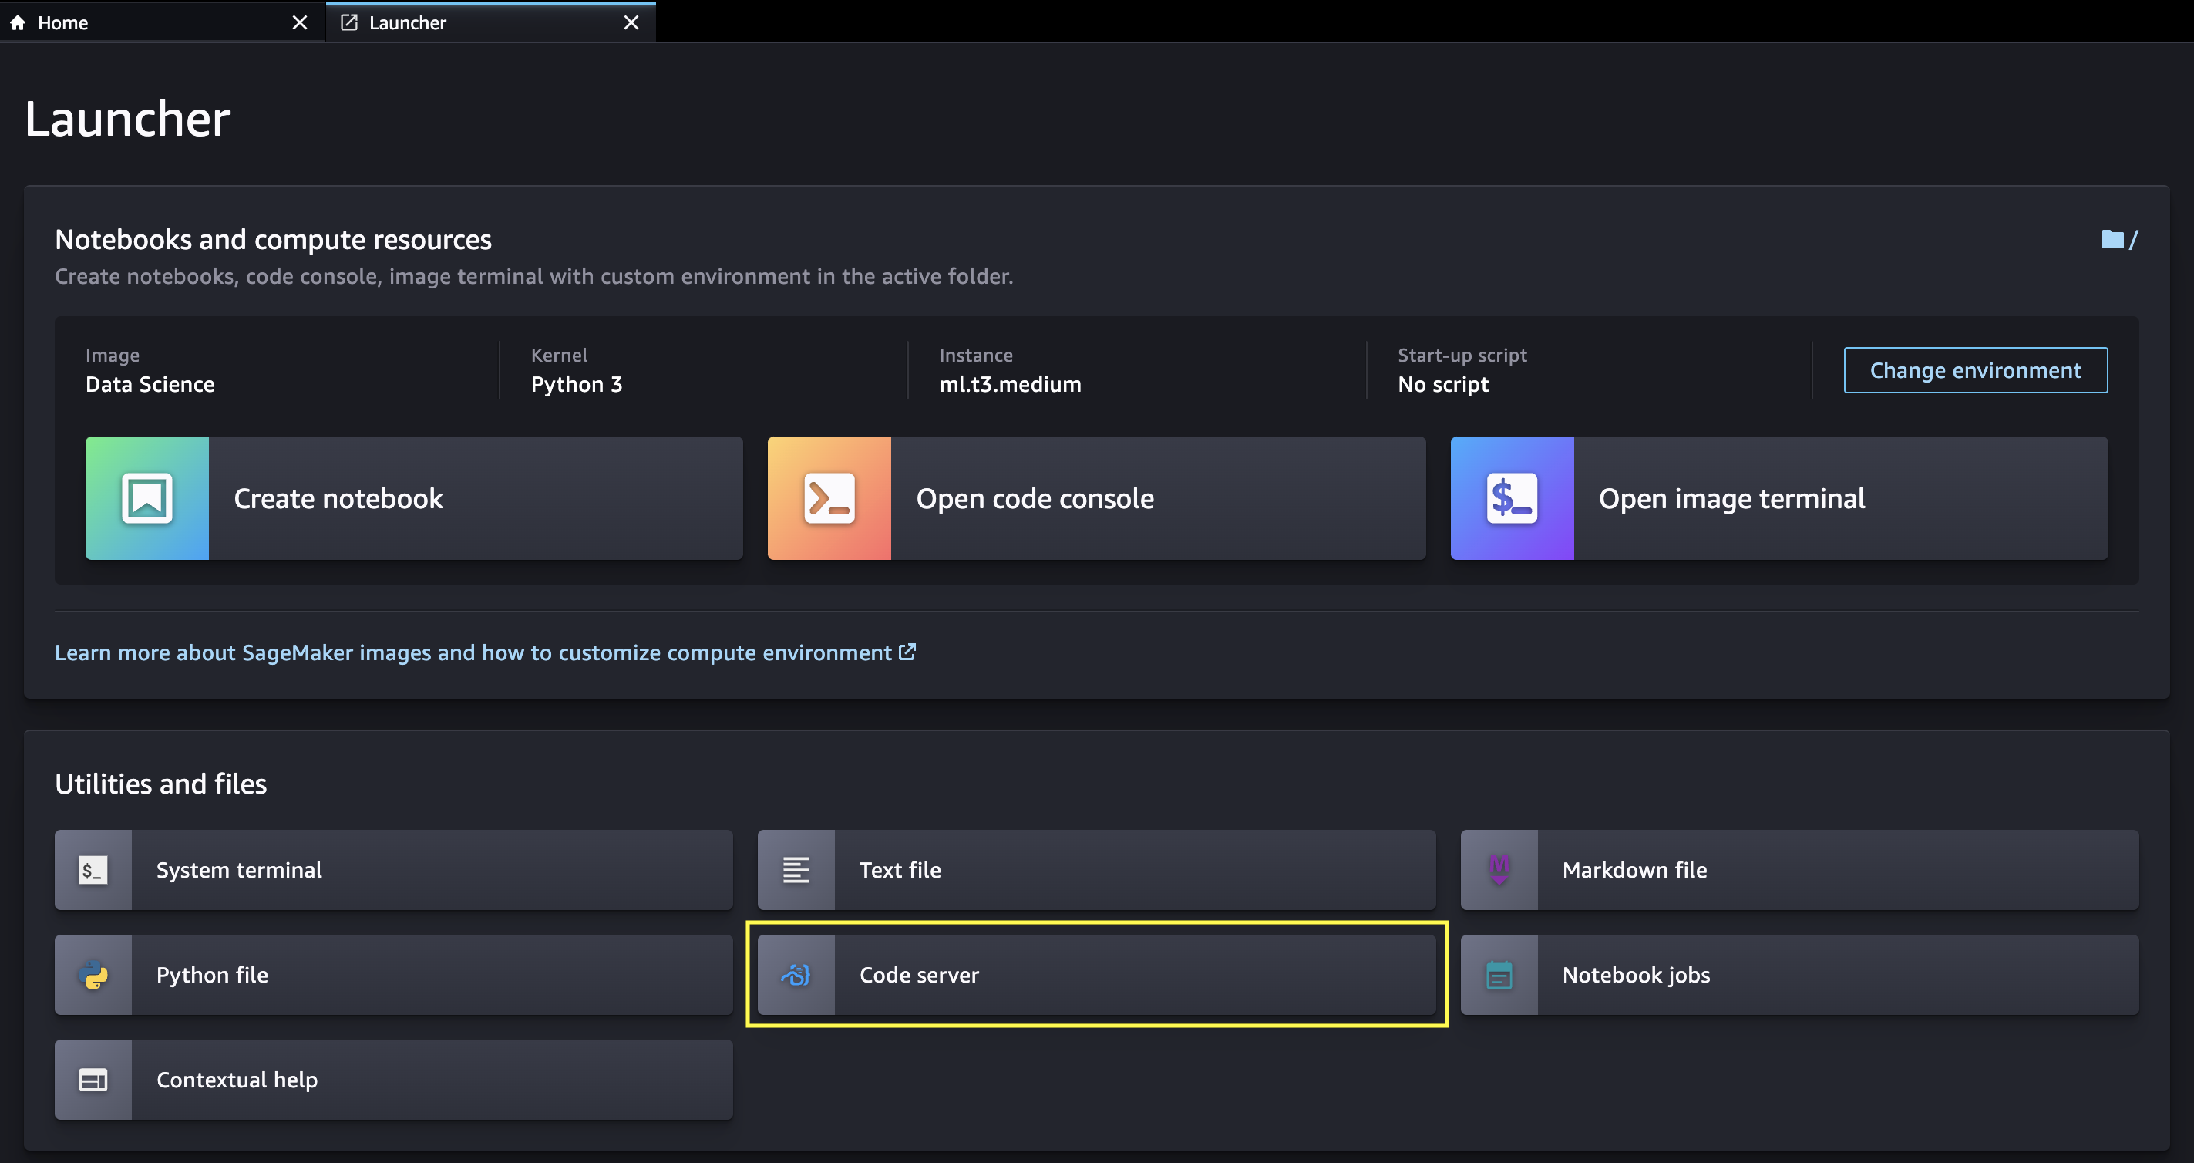Click the Contextual help icon

click(93, 1080)
